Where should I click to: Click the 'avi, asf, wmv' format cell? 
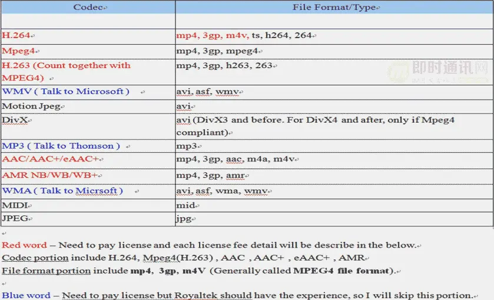point(334,92)
